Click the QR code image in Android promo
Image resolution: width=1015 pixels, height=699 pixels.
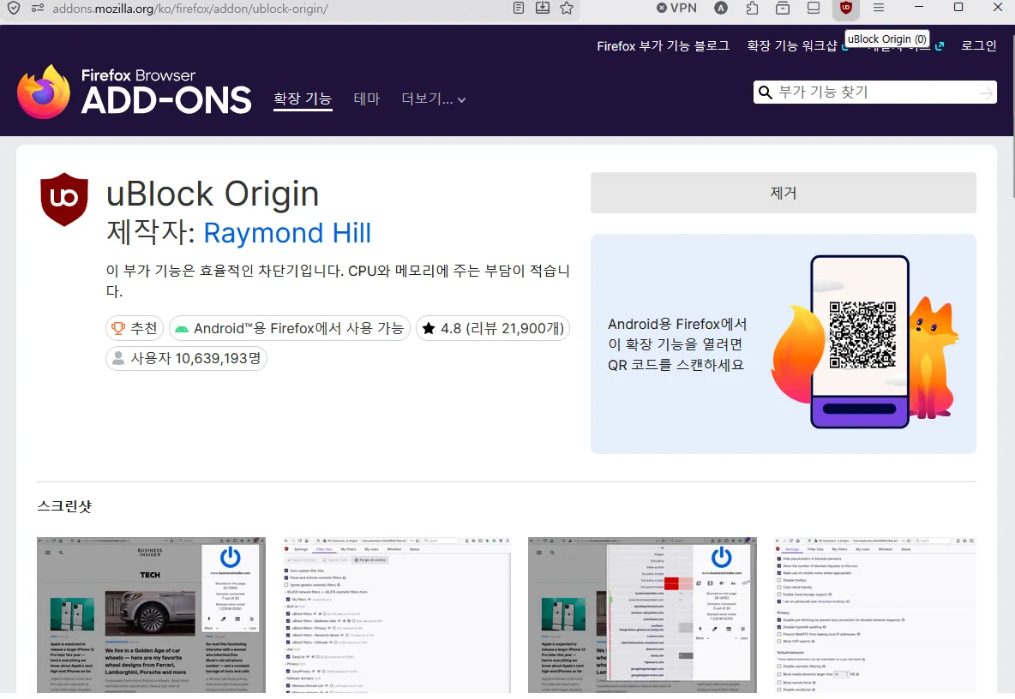[x=862, y=334]
